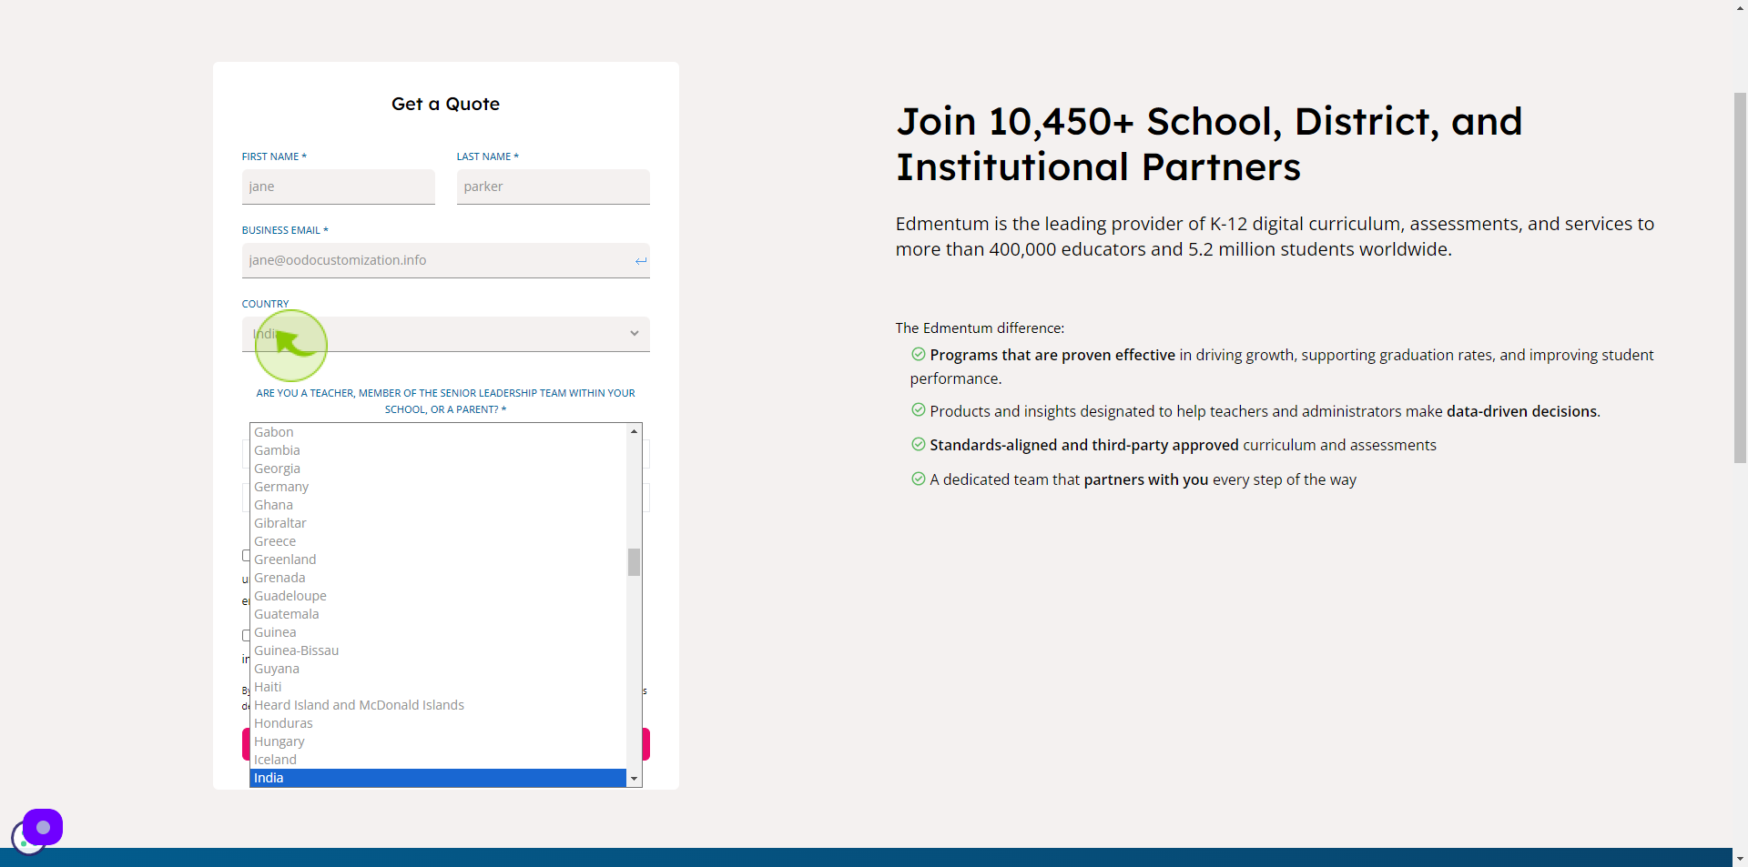Focus the First Name input field
The height and width of the screenshot is (867, 1748).
[x=338, y=187]
